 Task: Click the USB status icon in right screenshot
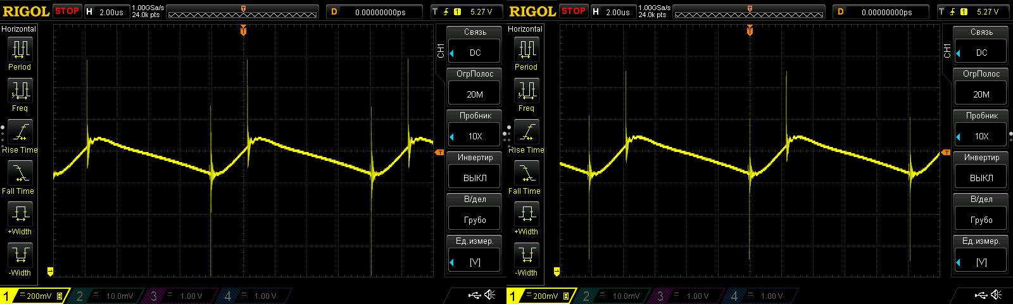[981, 295]
